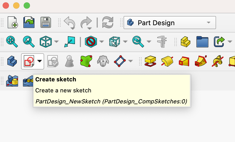Select the Revolution tool icon

click(167, 61)
